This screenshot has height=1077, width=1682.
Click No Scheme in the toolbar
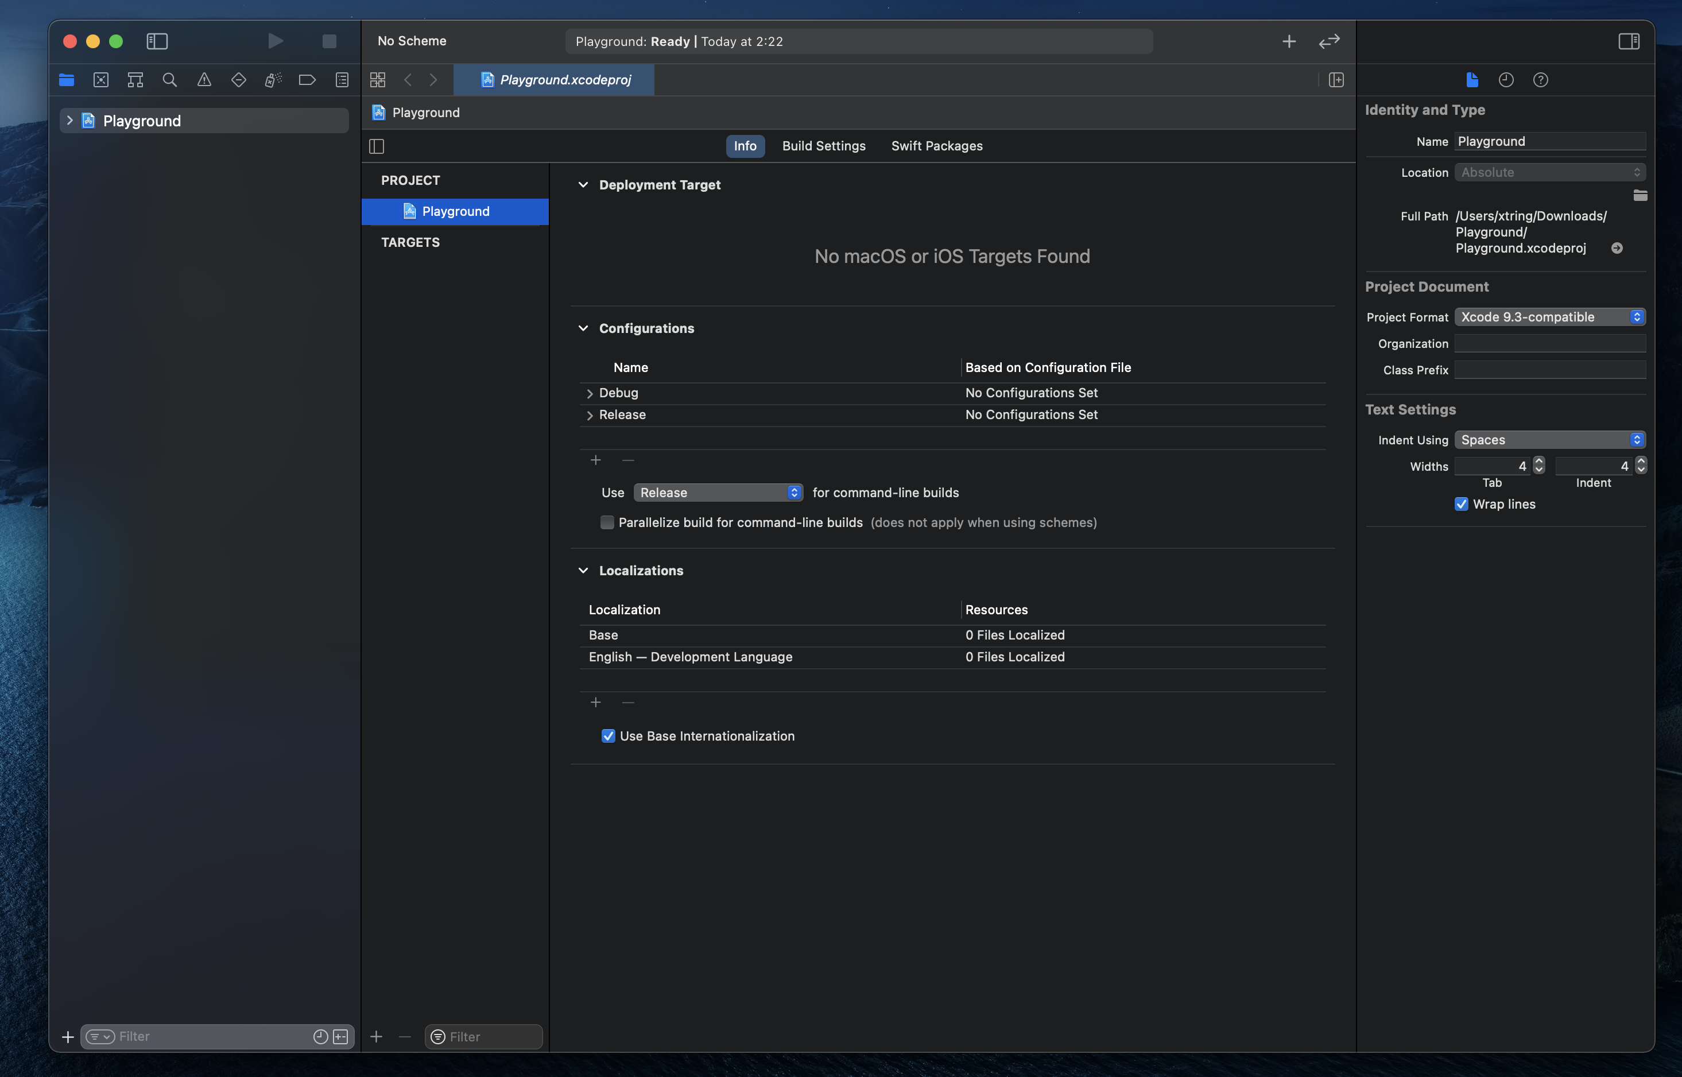point(412,41)
